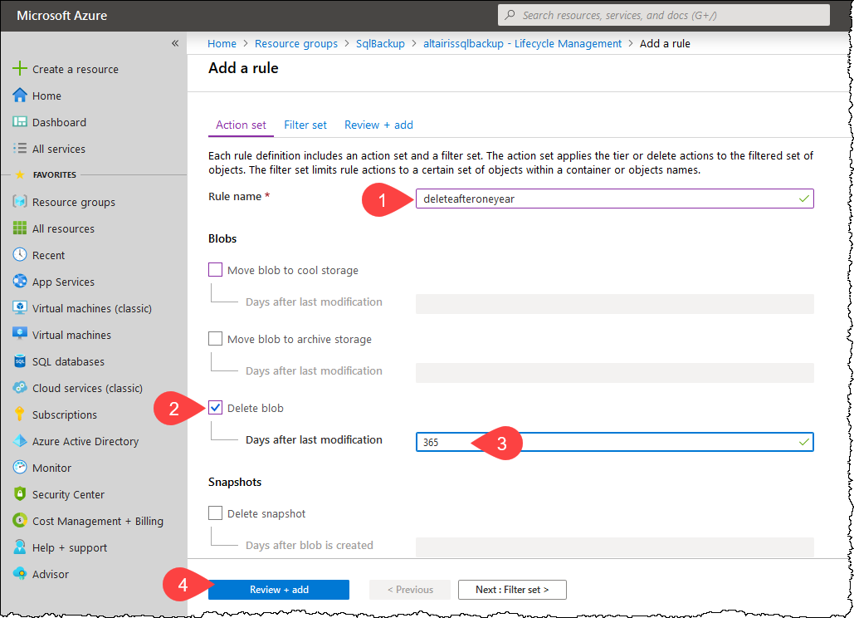This screenshot has width=854, height=618.
Task: Click the Virtual machines (classic) icon
Action: click(x=20, y=308)
